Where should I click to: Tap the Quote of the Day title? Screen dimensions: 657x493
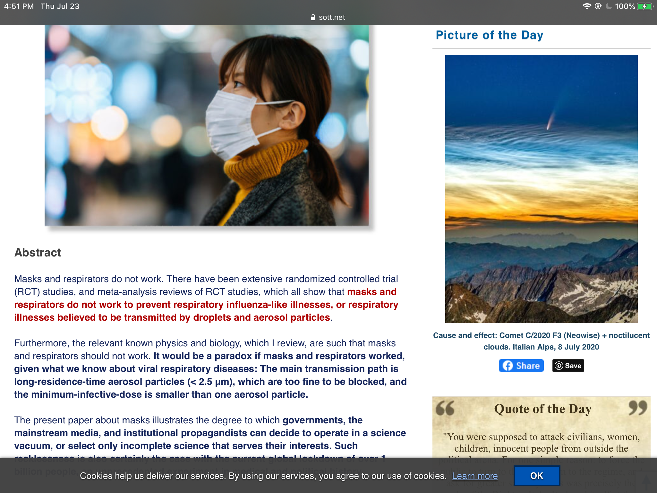(543, 409)
